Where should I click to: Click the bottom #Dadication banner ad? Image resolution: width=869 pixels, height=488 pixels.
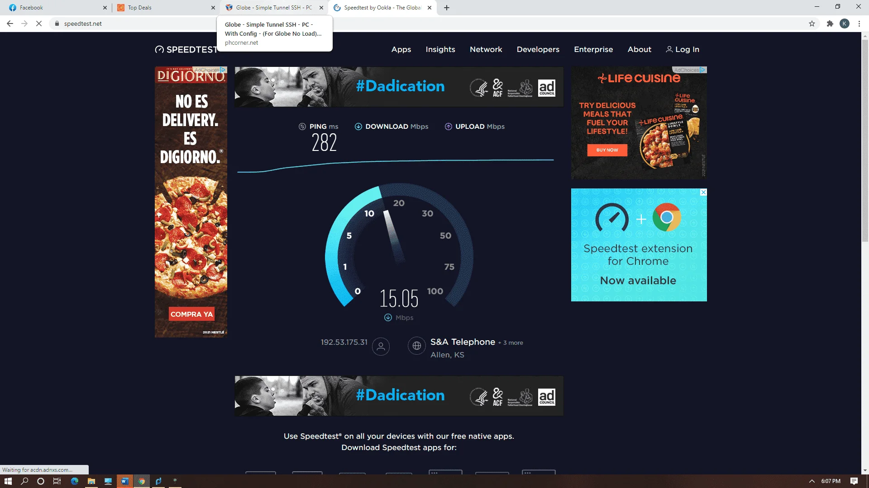(399, 396)
